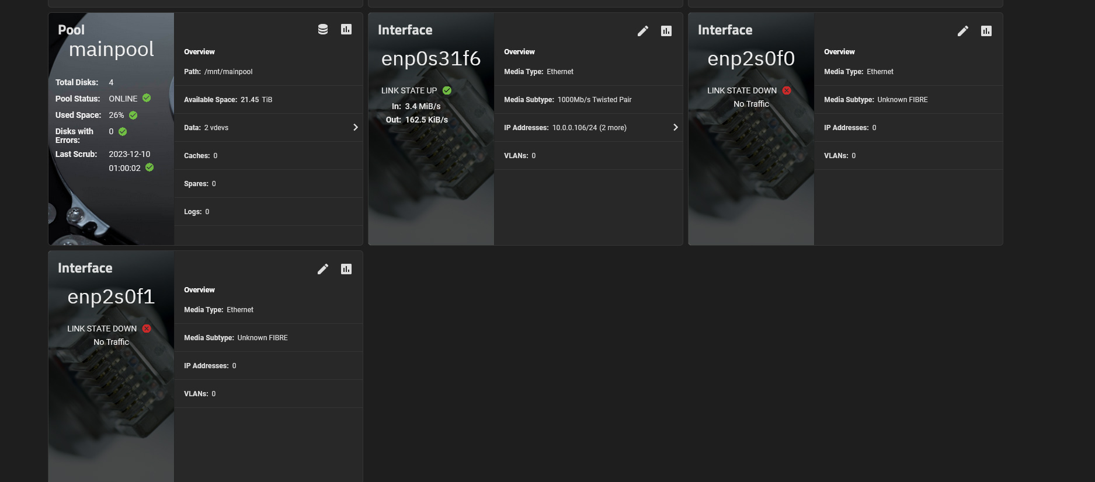Click the mainpool pool name heading

tap(112, 49)
